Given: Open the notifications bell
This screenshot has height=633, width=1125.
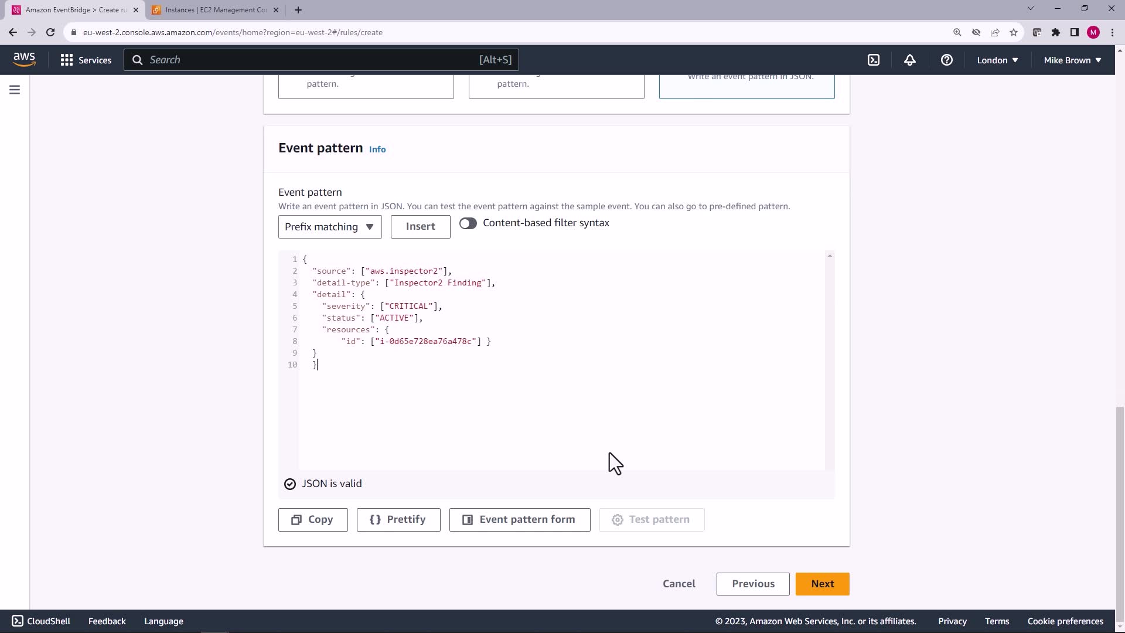Looking at the screenshot, I should (x=910, y=60).
